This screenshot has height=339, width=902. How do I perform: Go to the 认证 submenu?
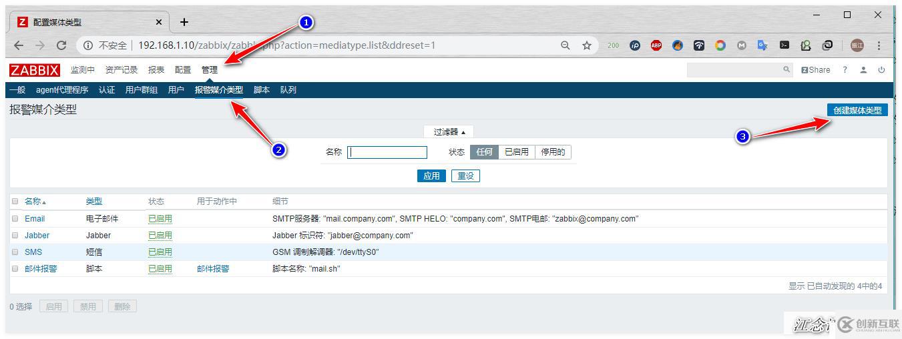click(x=107, y=89)
